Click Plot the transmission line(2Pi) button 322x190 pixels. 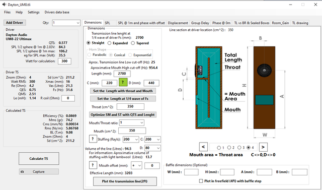(125, 181)
